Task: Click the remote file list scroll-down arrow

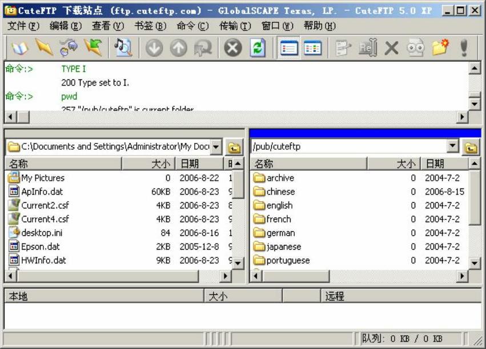Action: pyautogui.click(x=475, y=263)
